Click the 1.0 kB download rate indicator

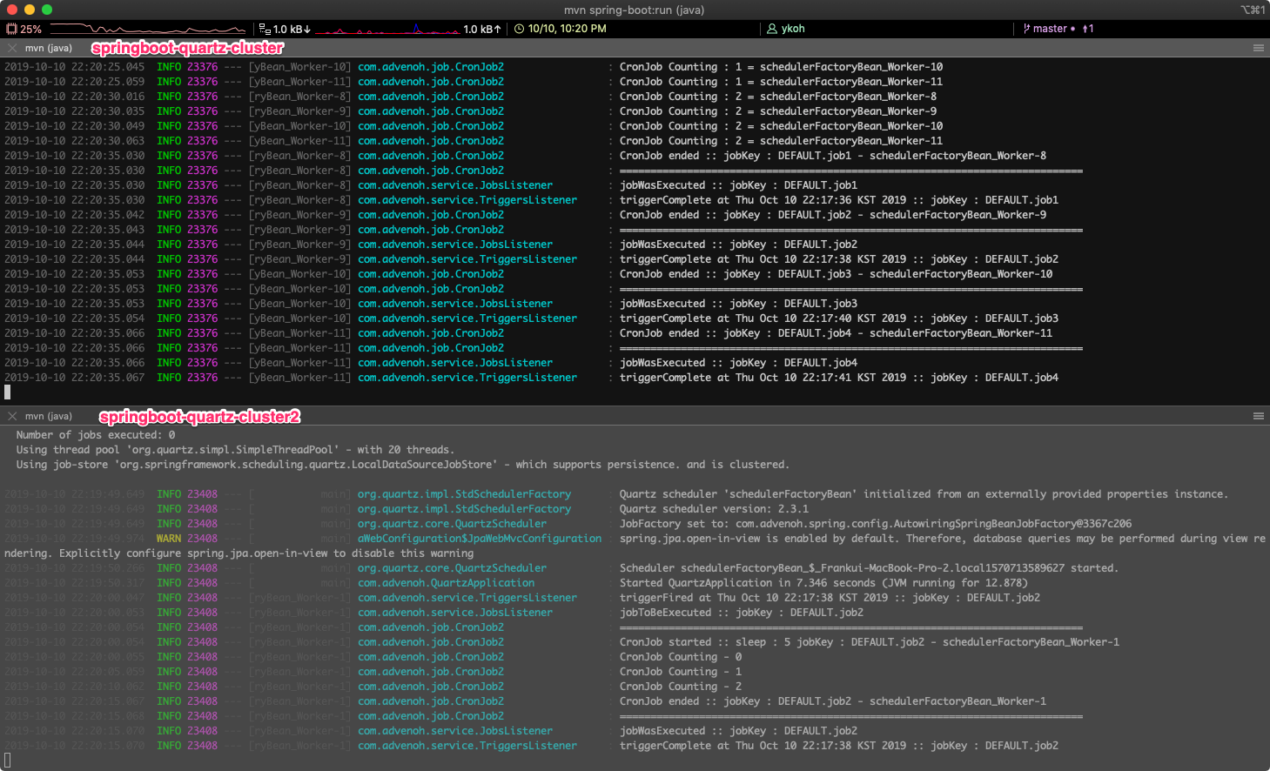(292, 29)
